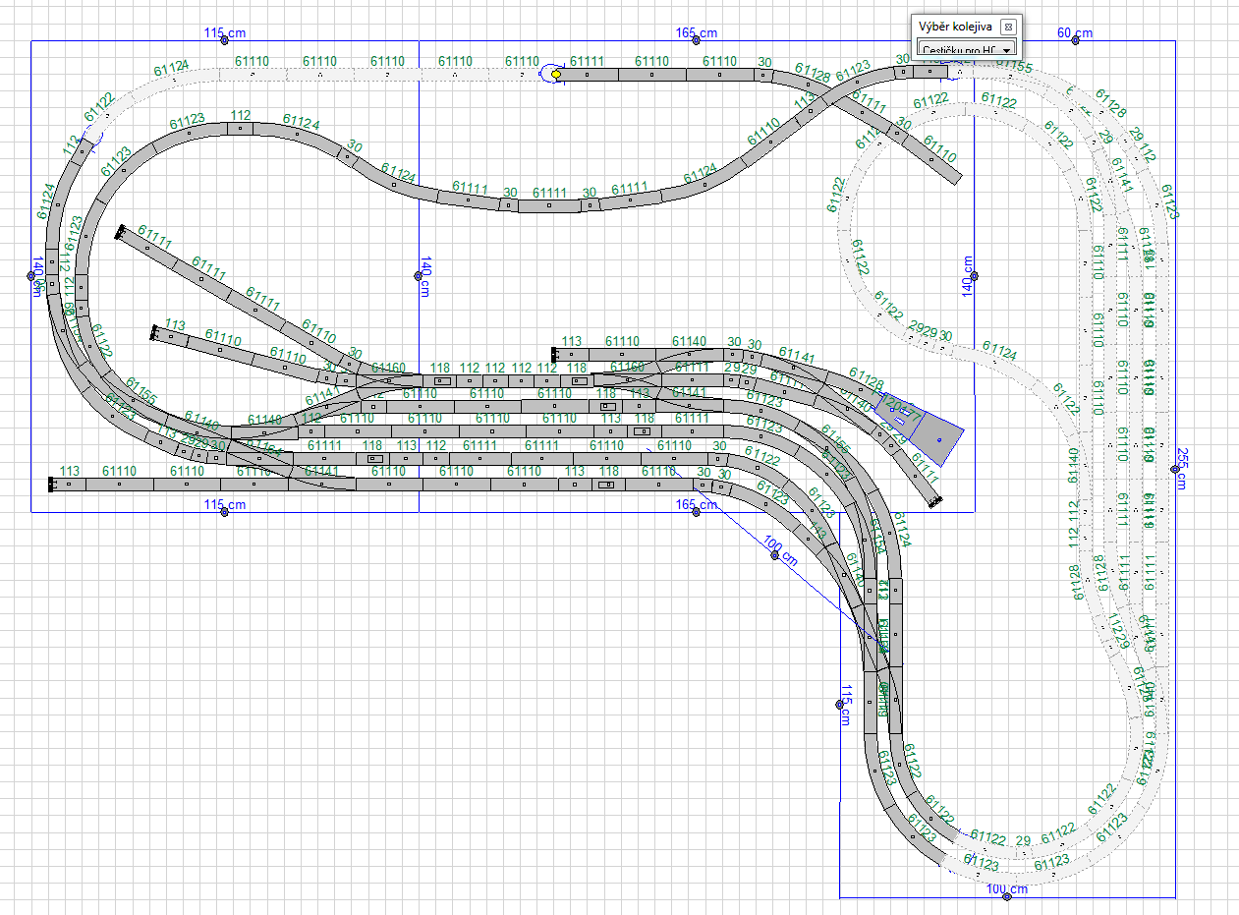Click the top edge 165 cm dimension handle
The width and height of the screenshot is (1239, 915).
click(x=696, y=40)
